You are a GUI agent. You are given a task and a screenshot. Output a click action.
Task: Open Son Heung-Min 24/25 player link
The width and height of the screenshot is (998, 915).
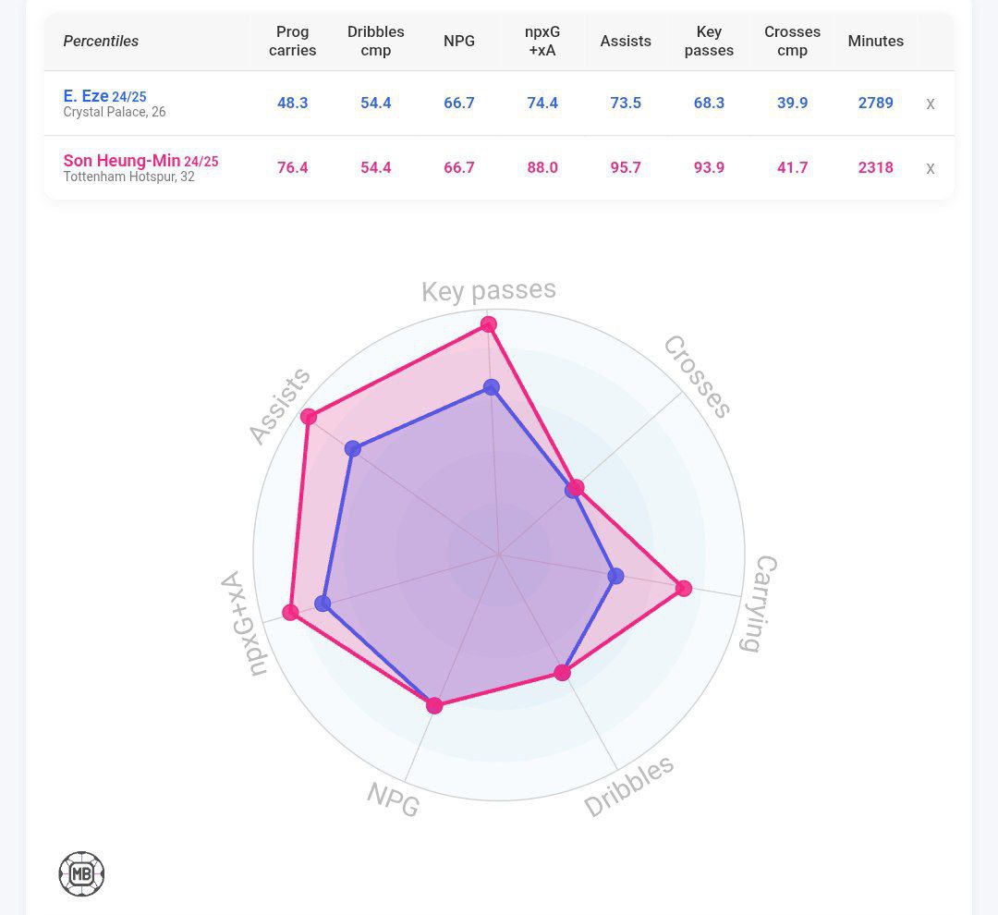pyautogui.click(x=140, y=161)
